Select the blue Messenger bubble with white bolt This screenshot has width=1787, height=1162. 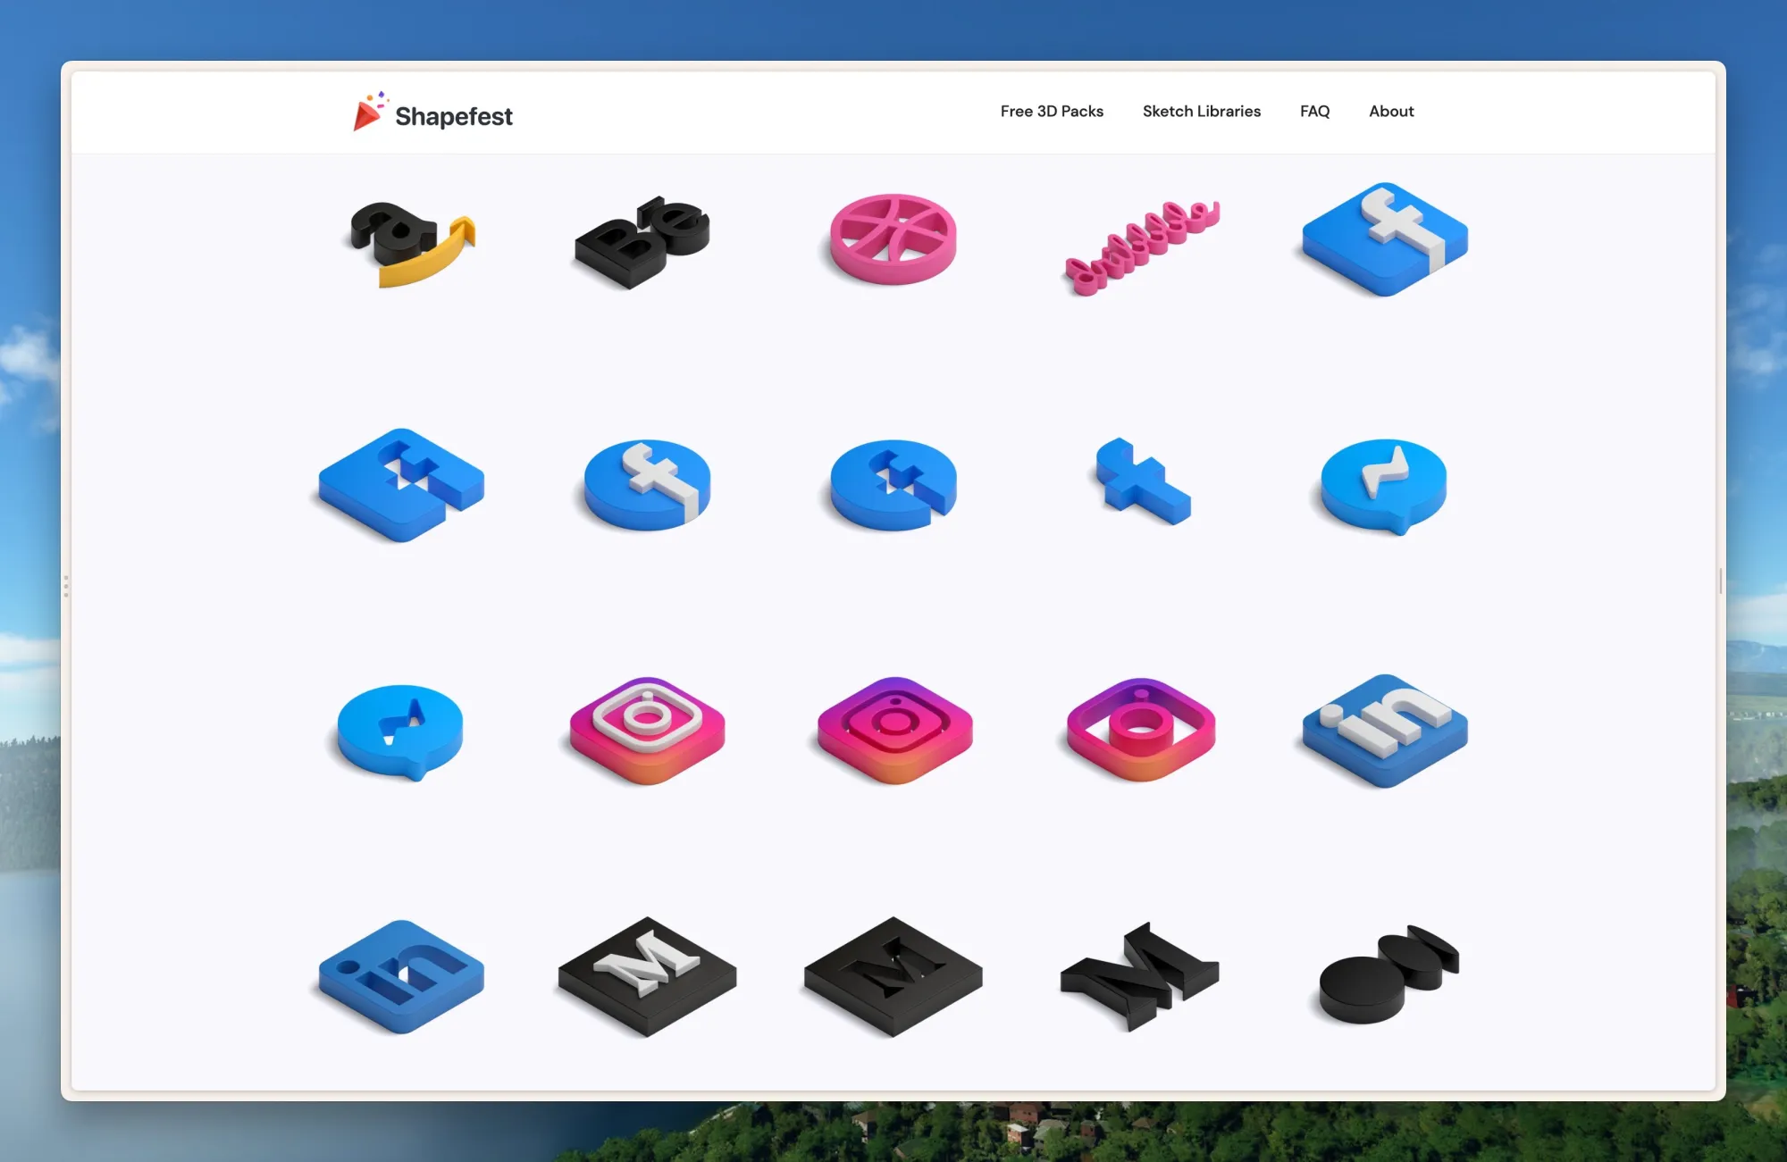point(1384,484)
